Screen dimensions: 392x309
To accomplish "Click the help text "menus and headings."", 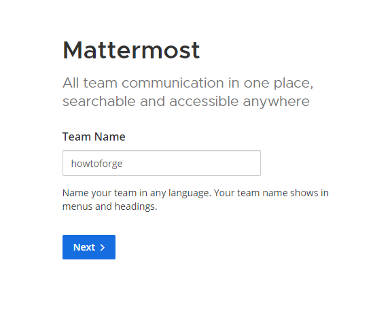I will click(110, 206).
